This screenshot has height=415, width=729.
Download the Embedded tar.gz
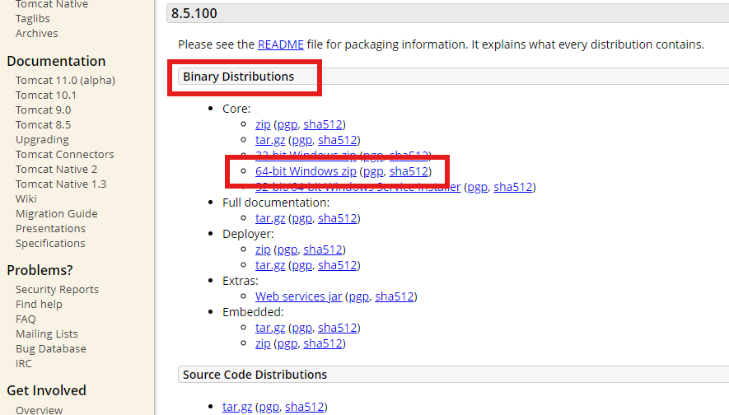(x=270, y=328)
